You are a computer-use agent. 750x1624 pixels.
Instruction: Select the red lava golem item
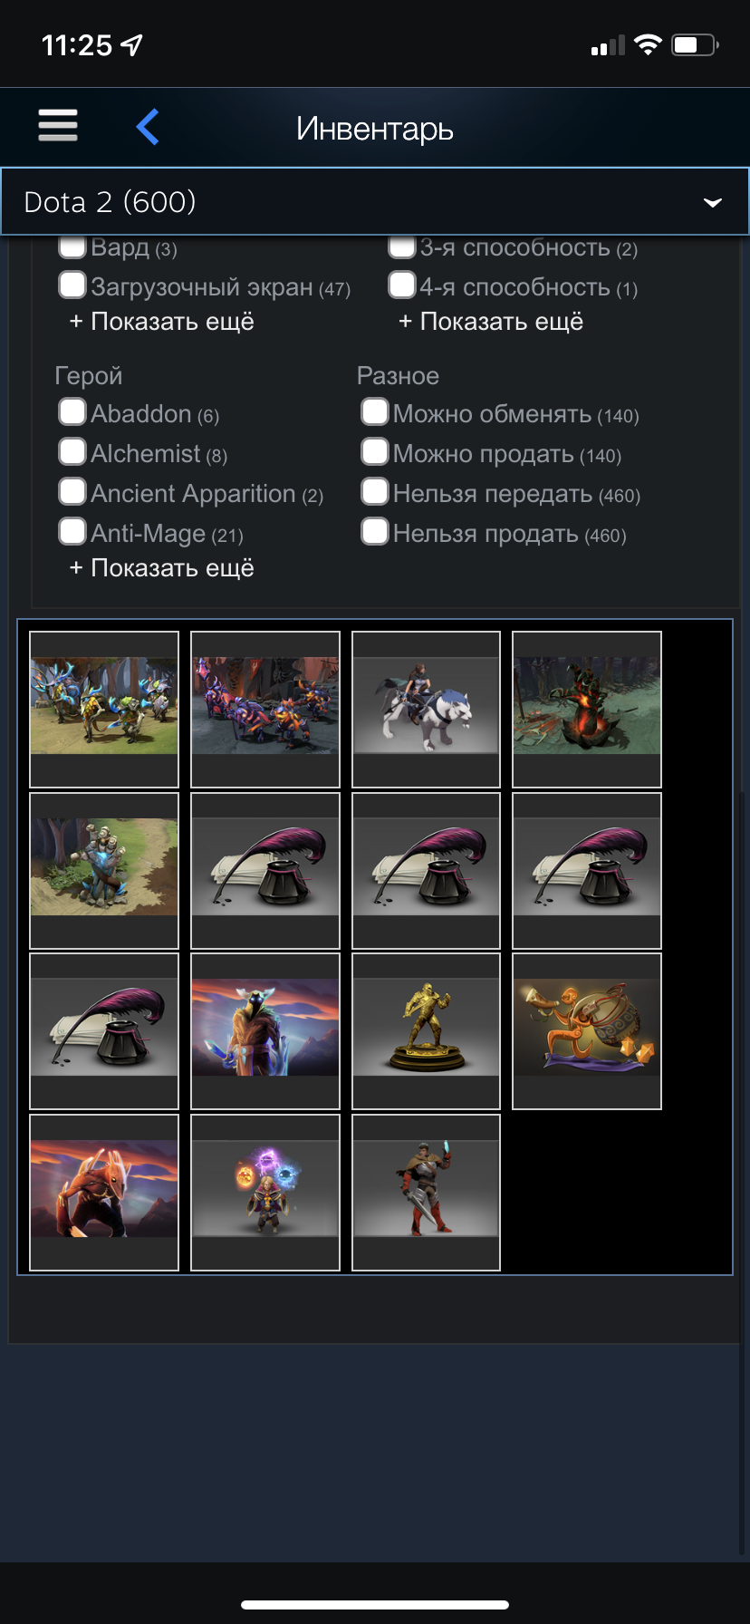(587, 709)
